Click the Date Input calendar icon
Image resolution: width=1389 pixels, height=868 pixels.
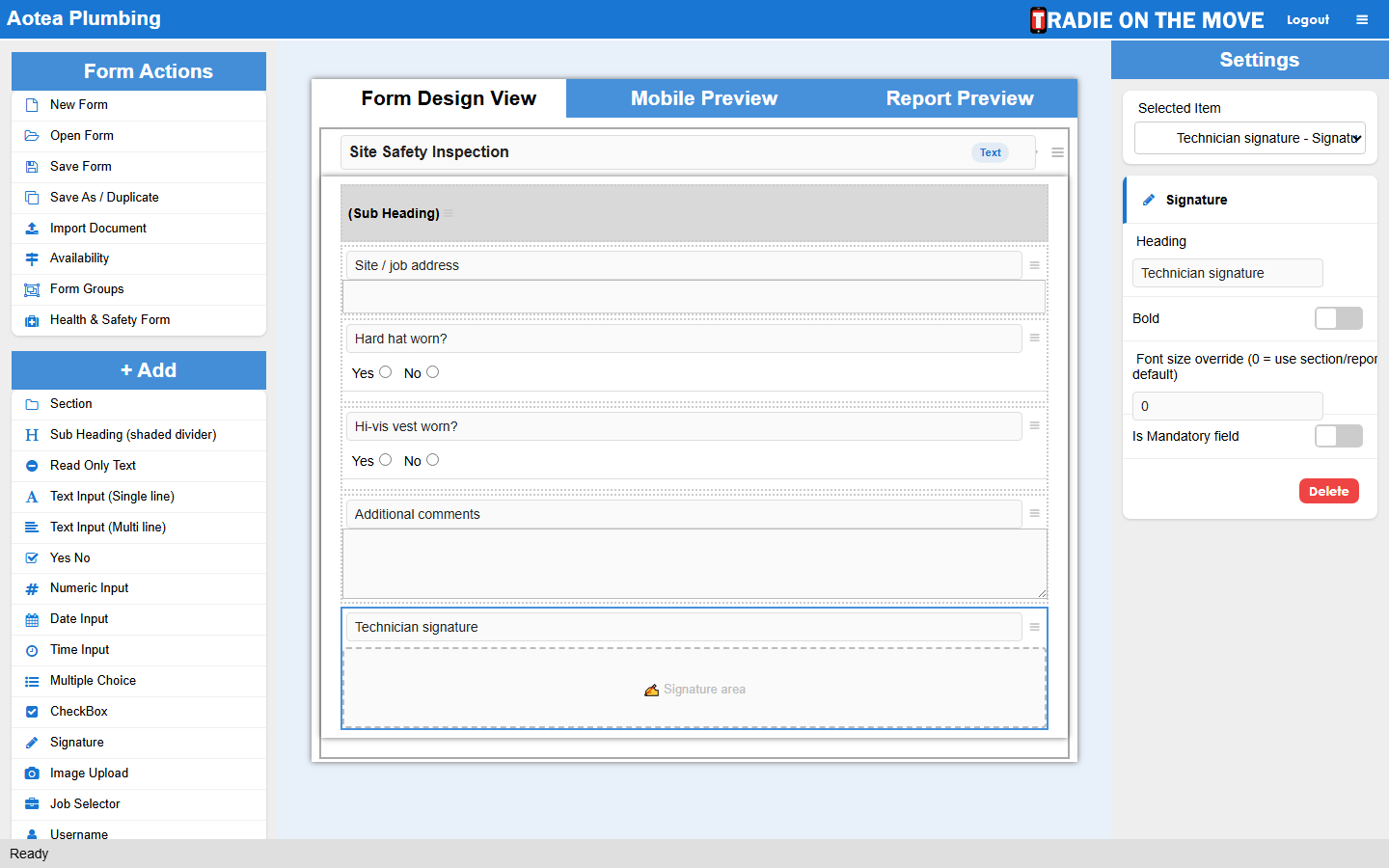[x=32, y=619]
